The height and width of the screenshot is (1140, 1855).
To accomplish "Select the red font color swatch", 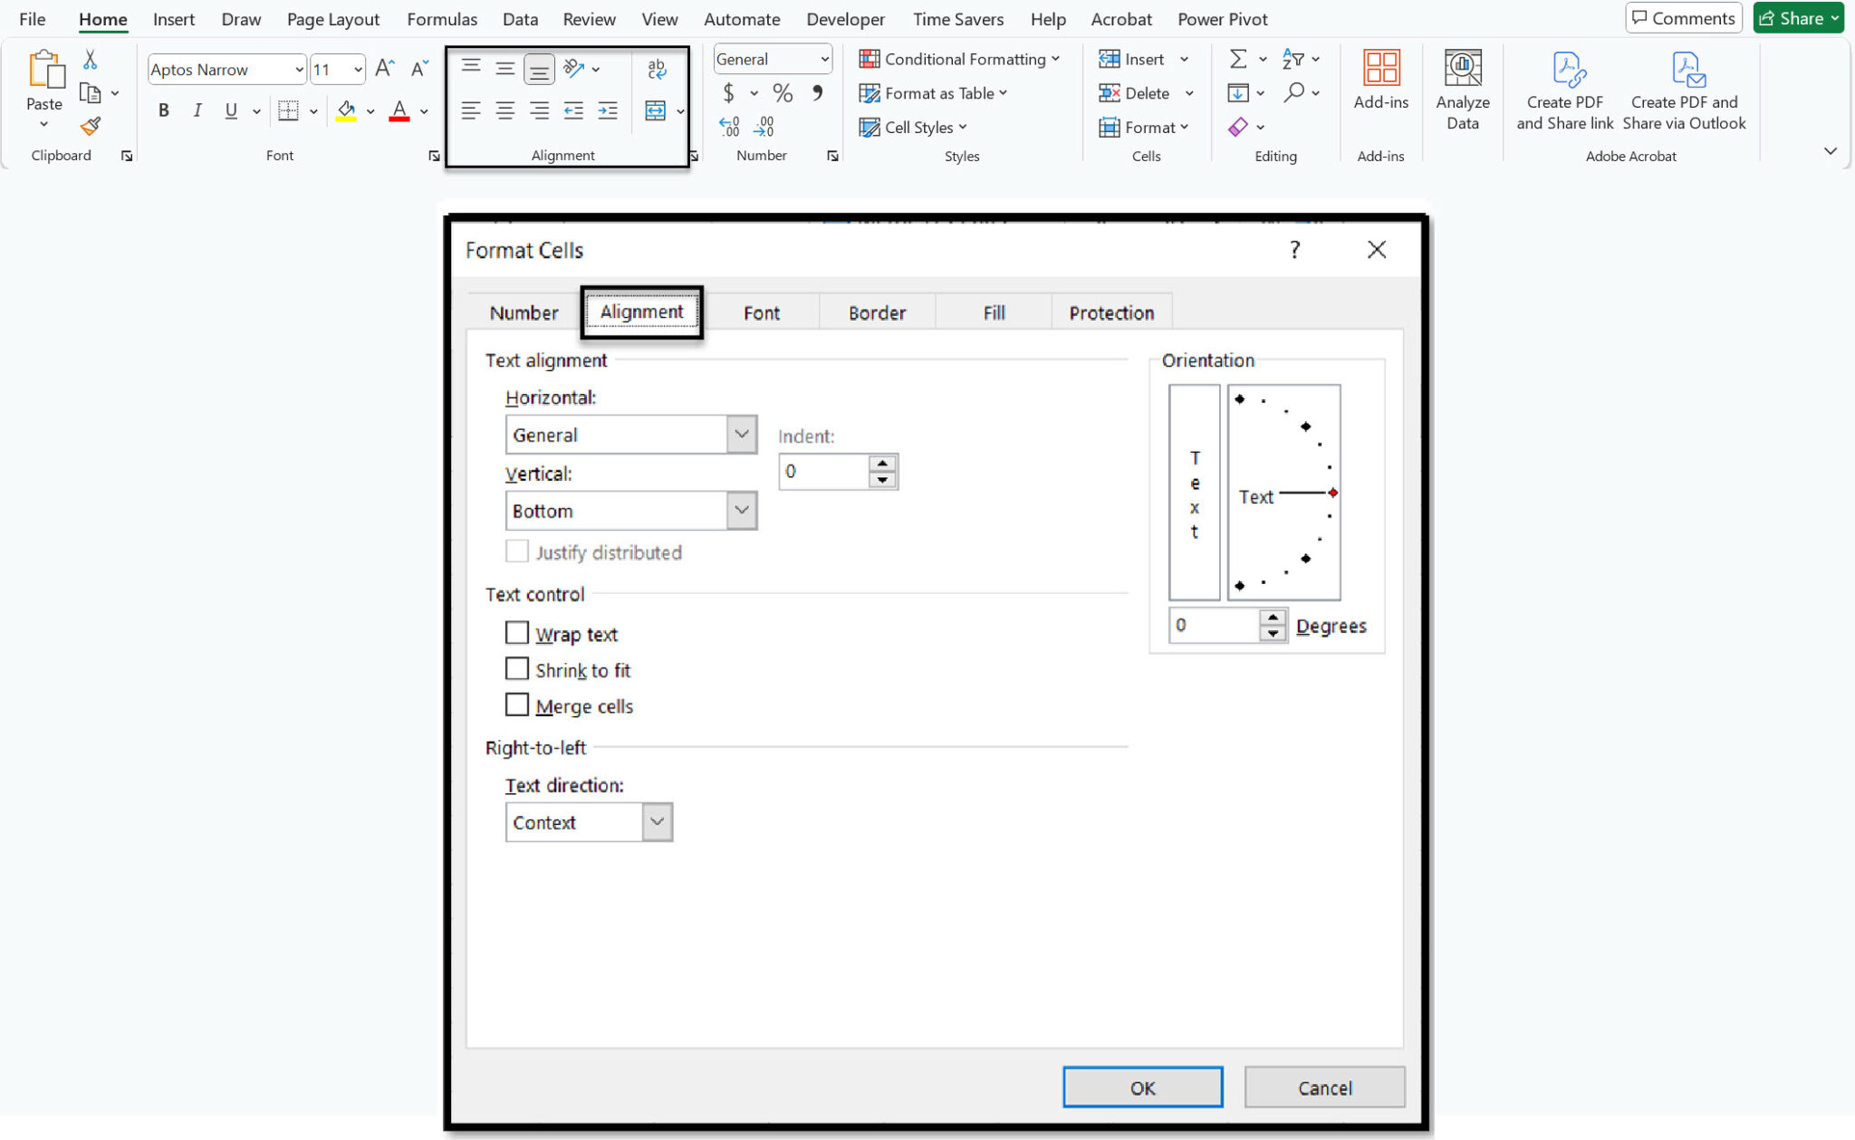I will 399,118.
